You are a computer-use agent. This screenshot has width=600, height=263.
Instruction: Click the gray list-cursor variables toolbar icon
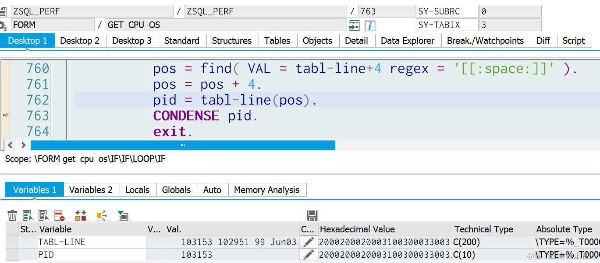click(43, 215)
